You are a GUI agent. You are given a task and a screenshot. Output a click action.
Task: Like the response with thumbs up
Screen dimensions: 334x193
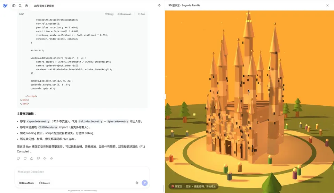[x=32, y=158]
